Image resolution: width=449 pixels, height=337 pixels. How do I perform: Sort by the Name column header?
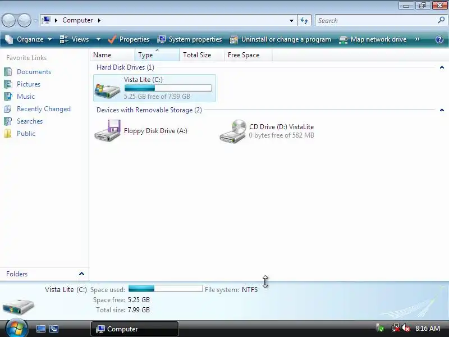tap(112, 54)
